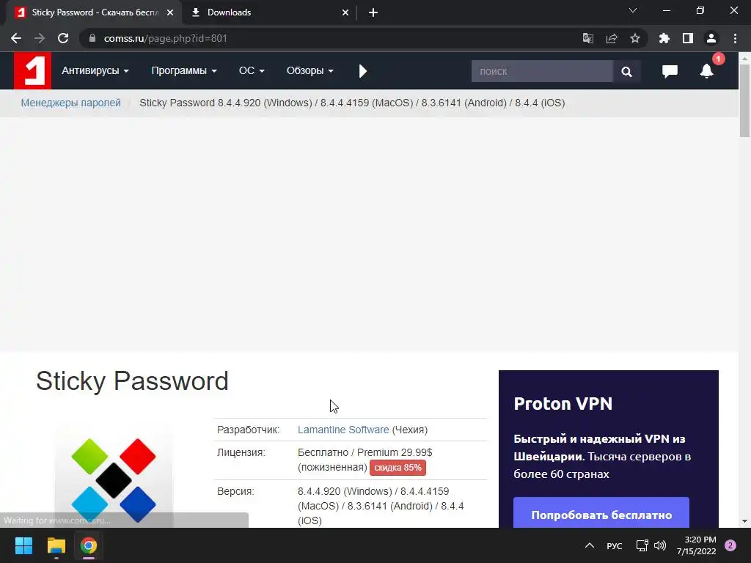751x563 pixels.
Task: Show hidden system tray icons
Action: click(x=590, y=545)
